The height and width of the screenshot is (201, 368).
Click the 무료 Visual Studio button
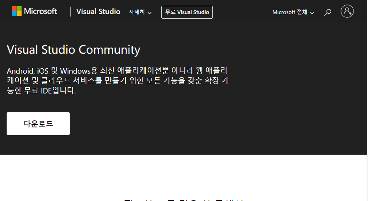click(187, 12)
